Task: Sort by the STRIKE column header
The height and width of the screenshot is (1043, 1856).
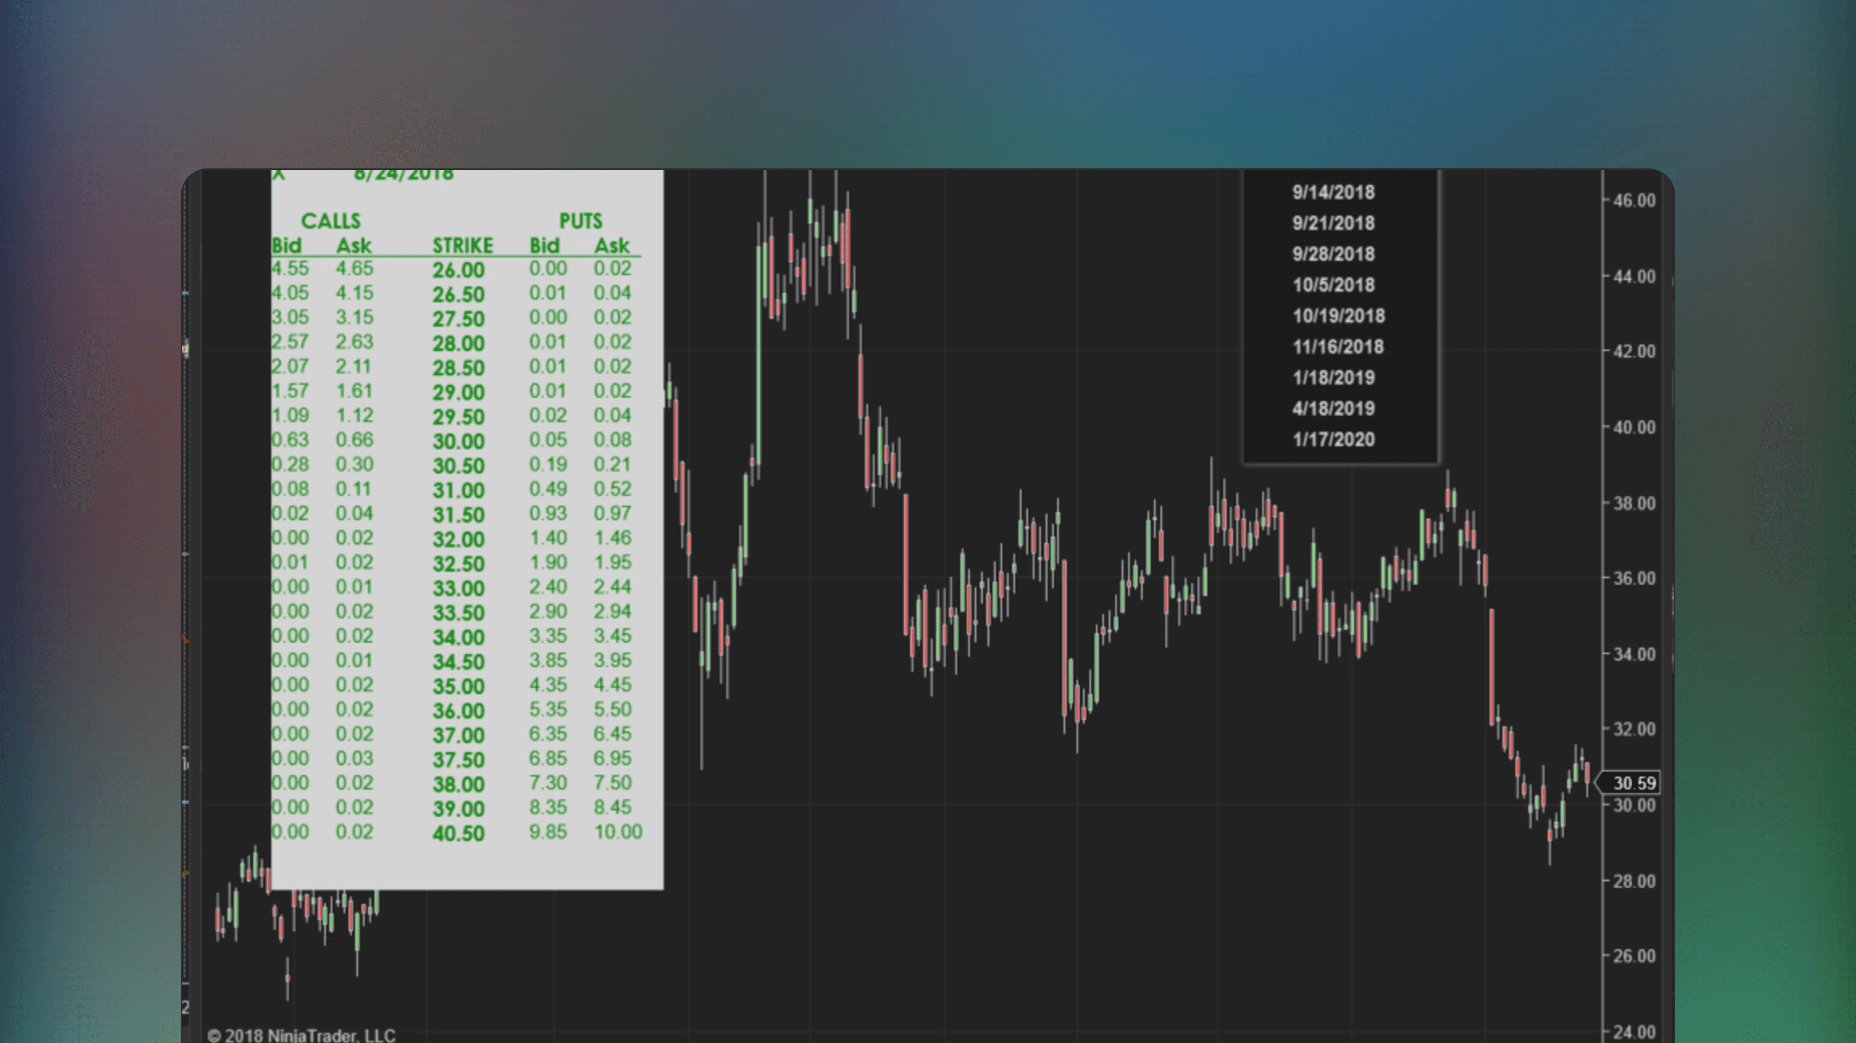Action: (463, 245)
